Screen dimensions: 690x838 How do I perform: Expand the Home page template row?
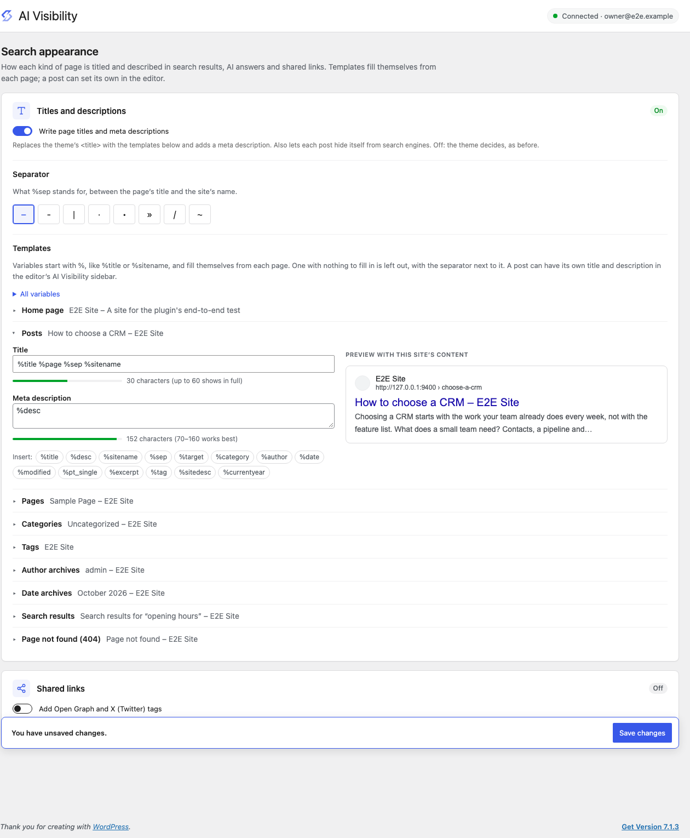[340, 310]
